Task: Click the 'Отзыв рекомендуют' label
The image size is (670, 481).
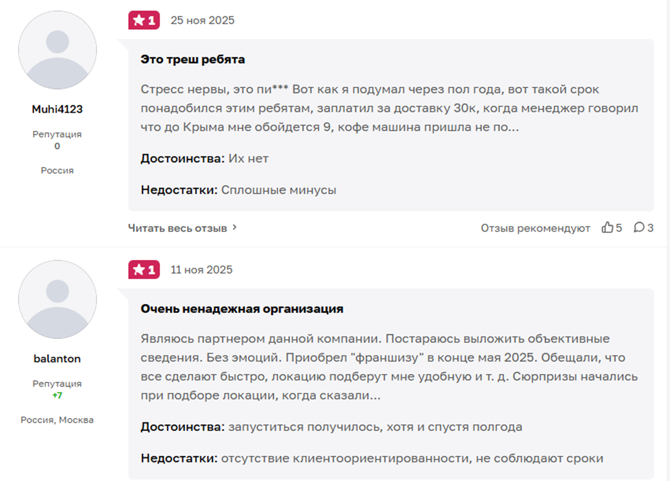Action: click(x=535, y=228)
